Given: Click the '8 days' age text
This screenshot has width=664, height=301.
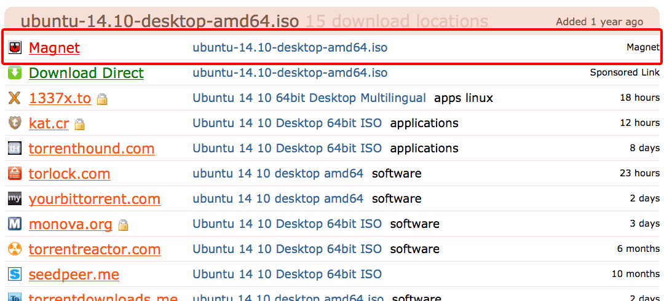Looking at the screenshot, I should (x=645, y=149).
